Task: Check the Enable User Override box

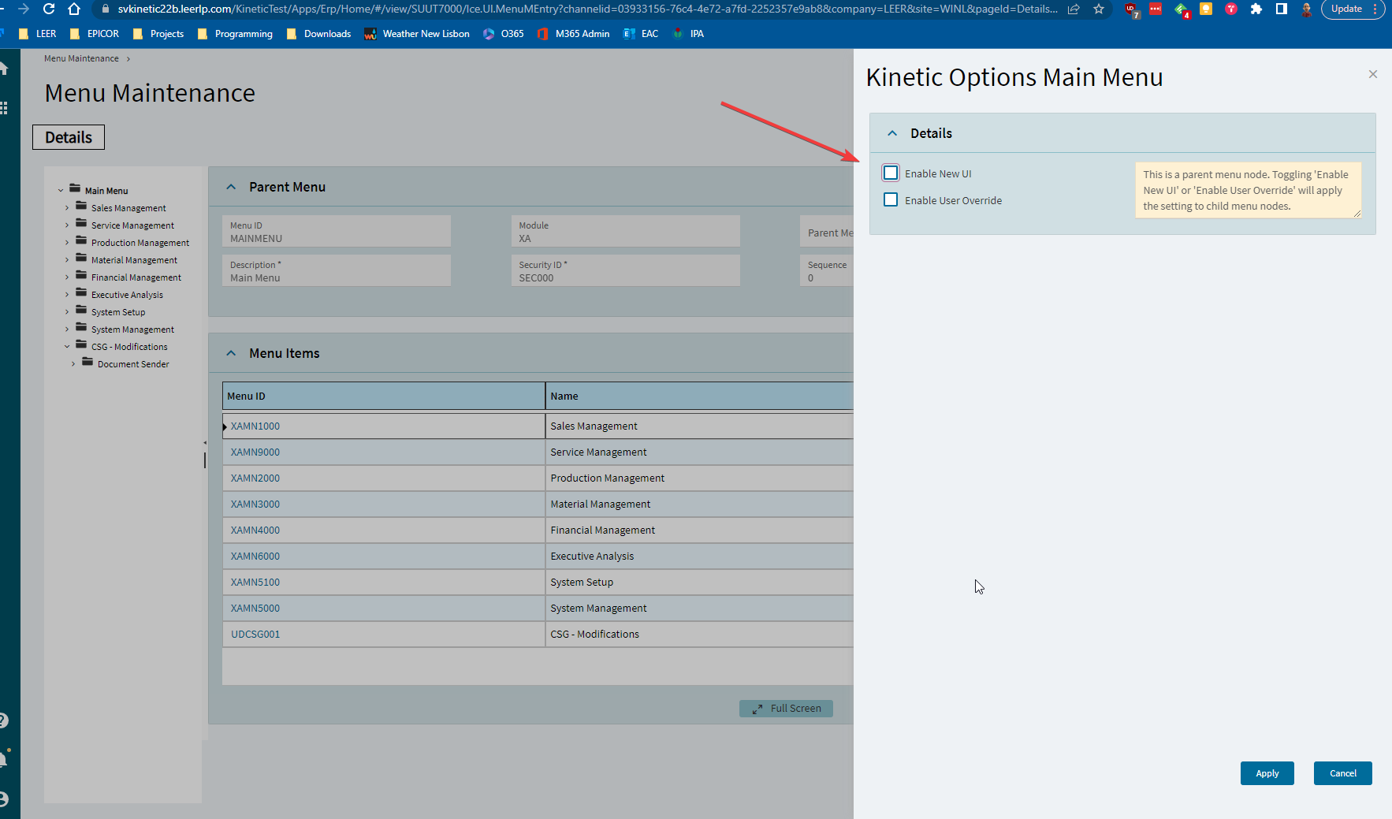Action: point(891,199)
